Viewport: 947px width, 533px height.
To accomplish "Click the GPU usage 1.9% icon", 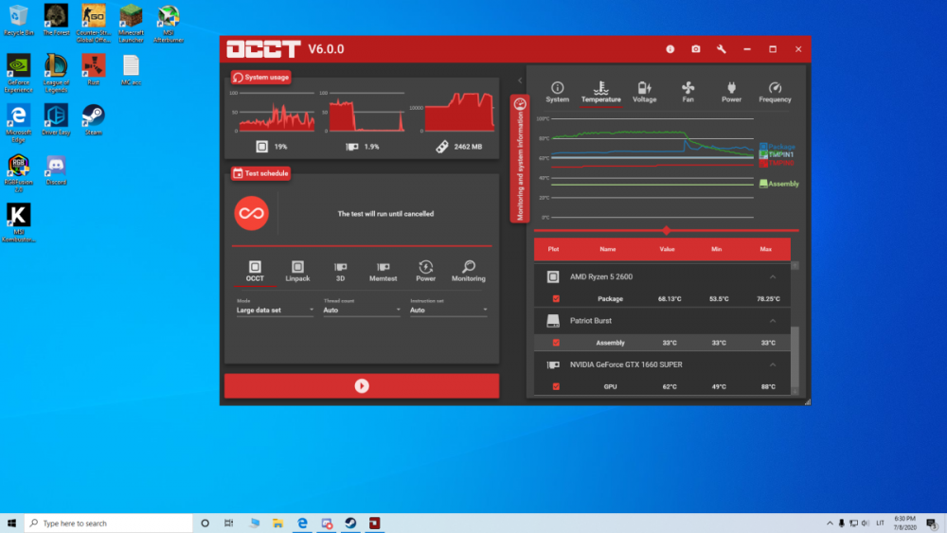I will point(352,147).
